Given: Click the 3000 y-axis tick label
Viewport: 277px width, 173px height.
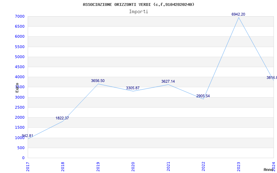Looking at the screenshot, I should pos(20,97).
